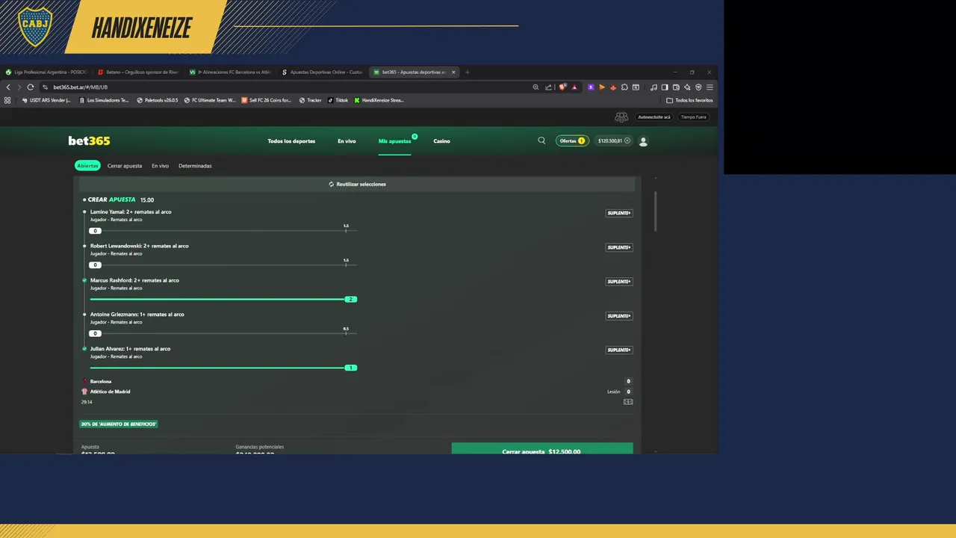Image resolution: width=956 pixels, height=538 pixels.
Task: Open the Tiktok bookmark
Action: pyautogui.click(x=338, y=100)
